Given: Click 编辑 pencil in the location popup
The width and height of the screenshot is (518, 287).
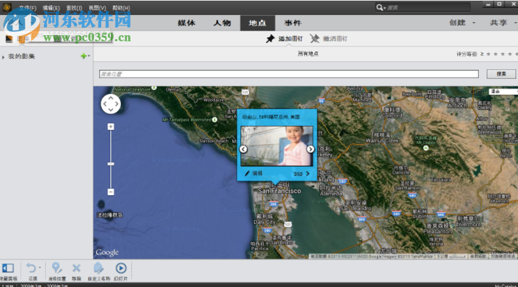Looking at the screenshot, I should [x=253, y=174].
